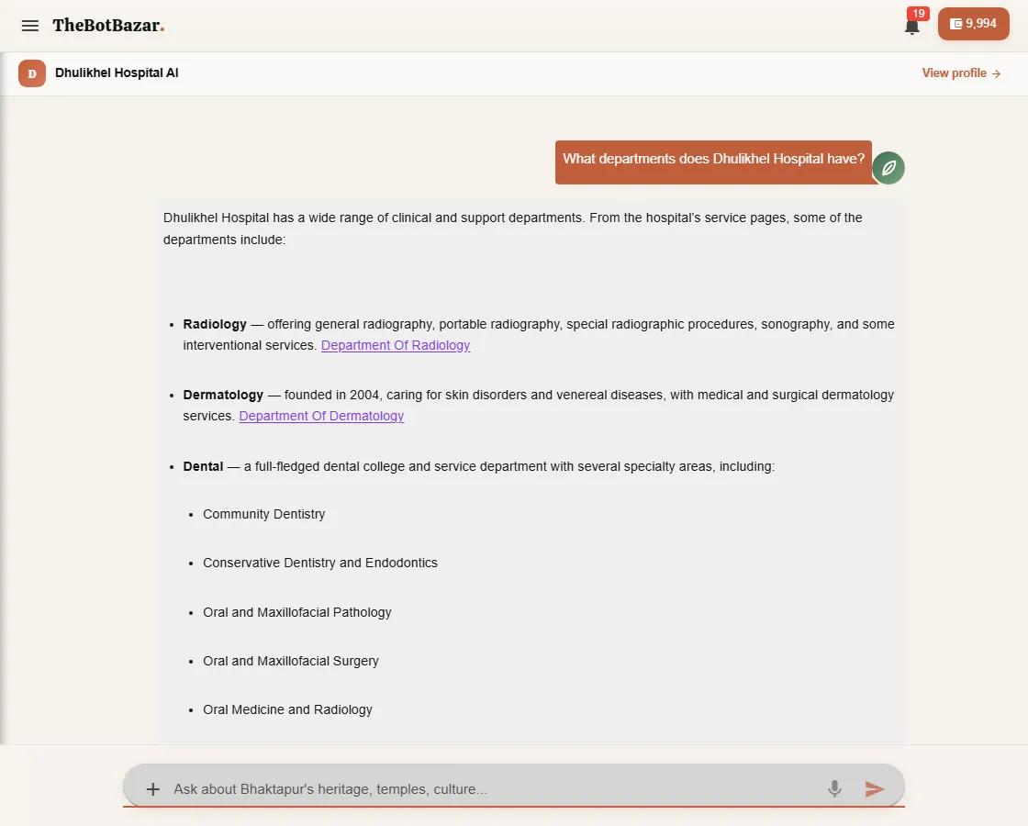Viewport: 1028px width, 826px height.
Task: Click the red 19 notification badge
Action: (x=918, y=14)
